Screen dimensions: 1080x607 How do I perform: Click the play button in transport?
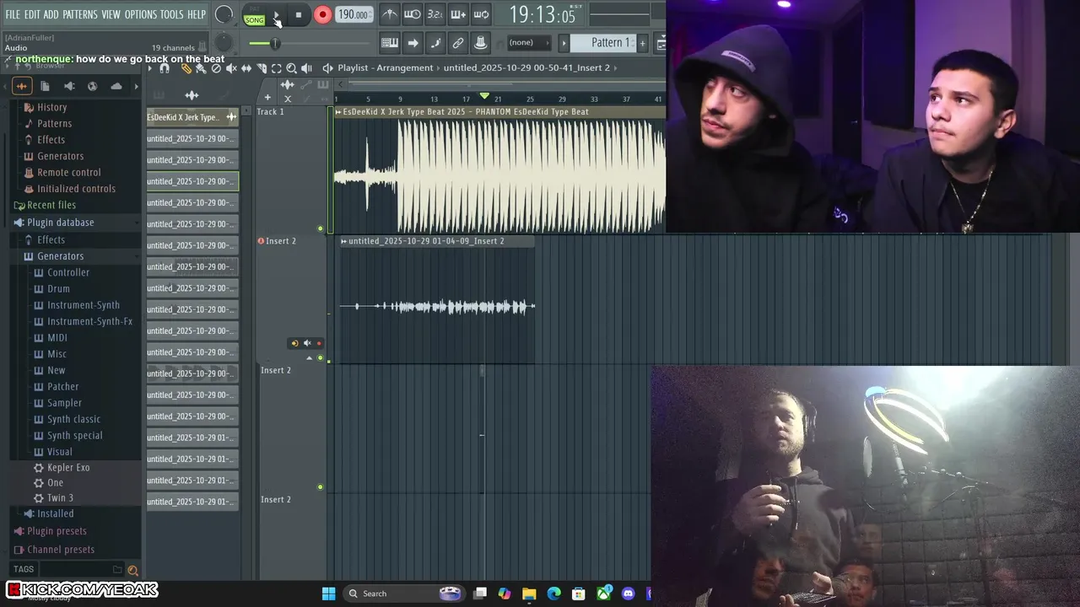(x=276, y=15)
